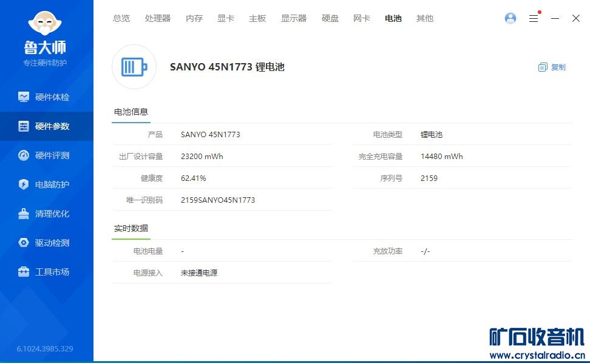Click the user account avatar icon
Image resolution: width=590 pixels, height=363 pixels.
point(510,18)
